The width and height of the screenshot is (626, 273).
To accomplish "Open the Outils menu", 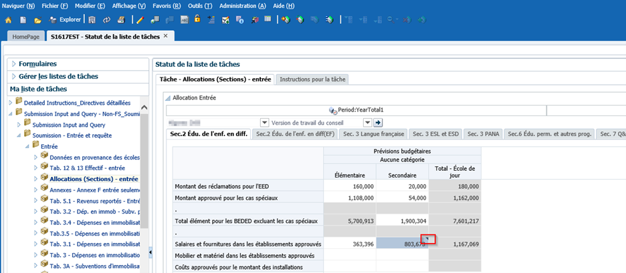I will 200,5.
